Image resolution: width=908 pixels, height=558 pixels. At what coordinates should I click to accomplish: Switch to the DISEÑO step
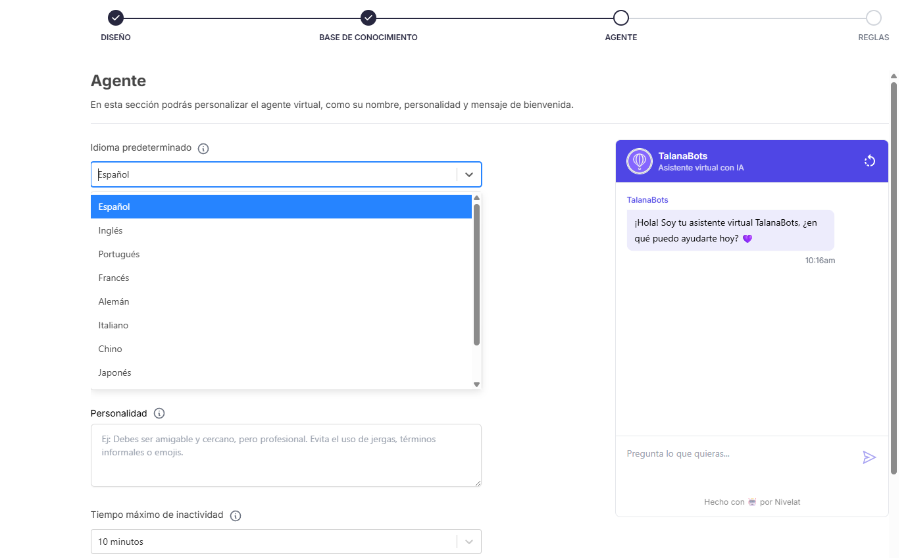116,38
